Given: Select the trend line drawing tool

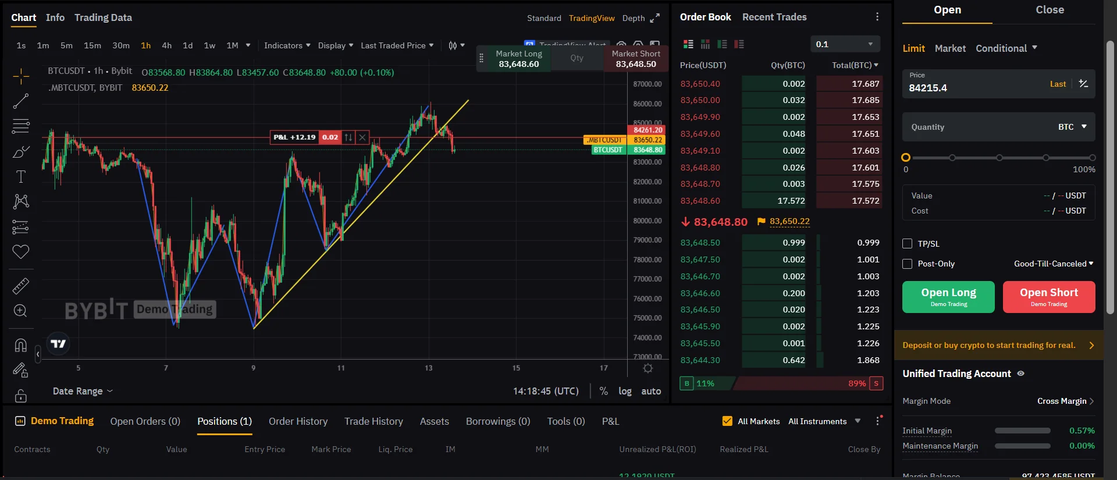Looking at the screenshot, I should click(x=21, y=101).
